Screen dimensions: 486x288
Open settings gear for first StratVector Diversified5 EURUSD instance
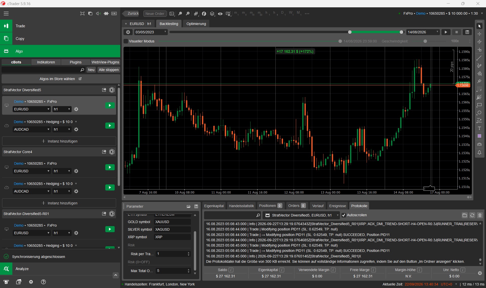pos(76,109)
